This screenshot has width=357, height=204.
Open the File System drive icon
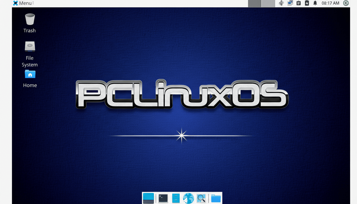pyautogui.click(x=29, y=46)
